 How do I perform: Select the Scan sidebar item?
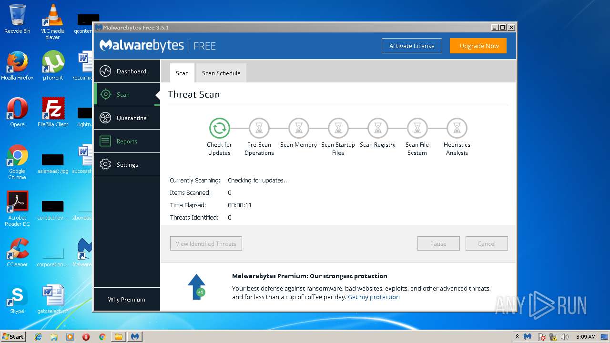pyautogui.click(x=127, y=95)
